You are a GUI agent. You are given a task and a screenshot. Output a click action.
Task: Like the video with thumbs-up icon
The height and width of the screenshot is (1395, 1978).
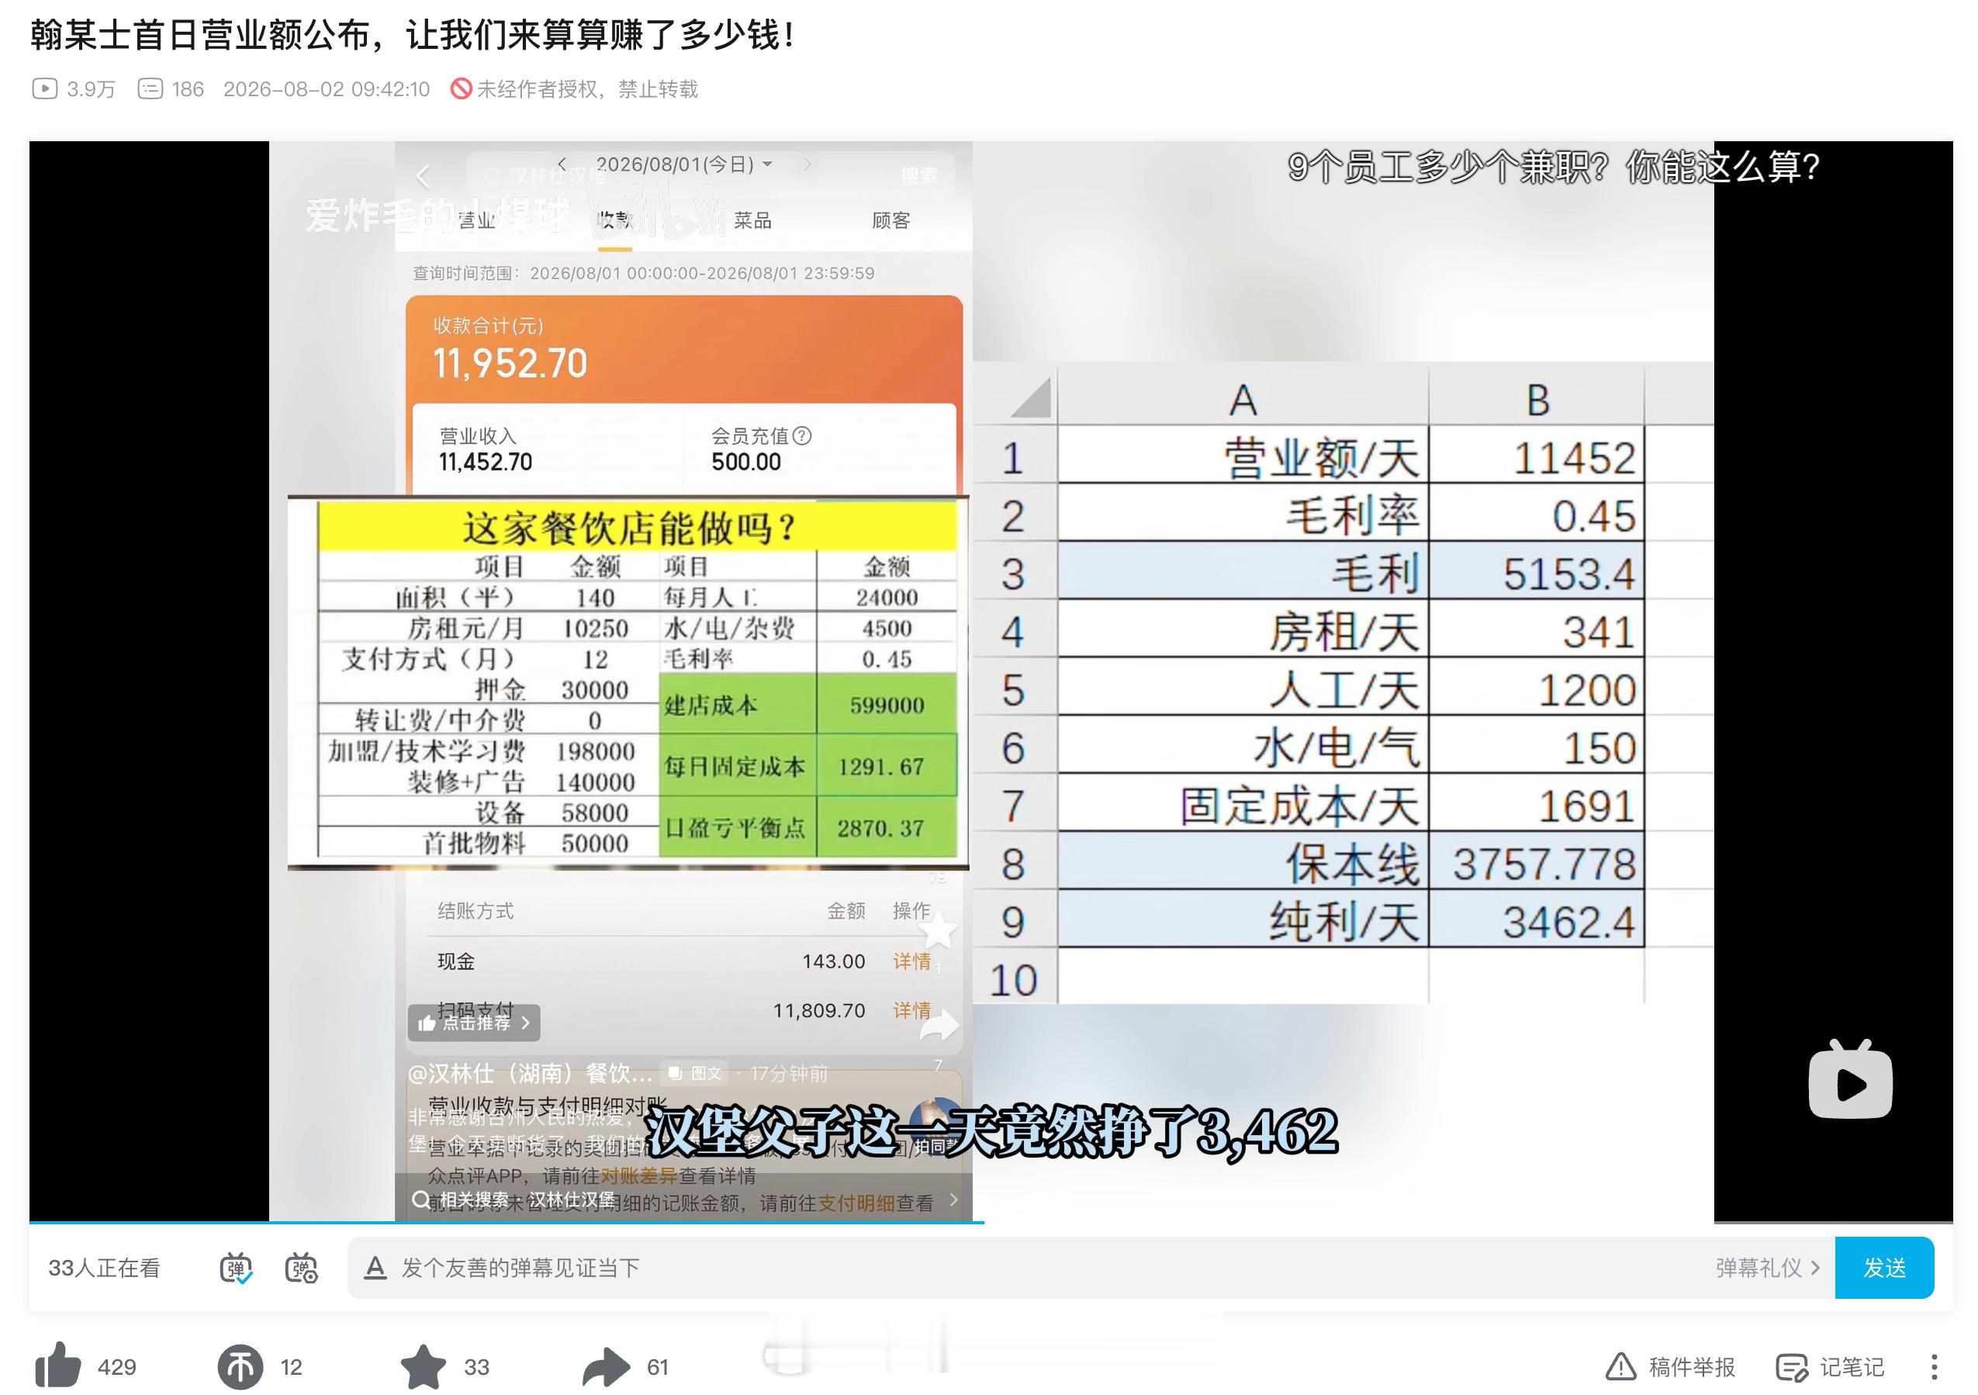(x=59, y=1365)
